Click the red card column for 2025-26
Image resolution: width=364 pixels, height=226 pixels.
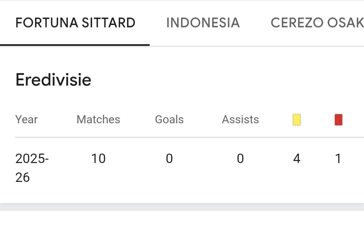point(338,158)
